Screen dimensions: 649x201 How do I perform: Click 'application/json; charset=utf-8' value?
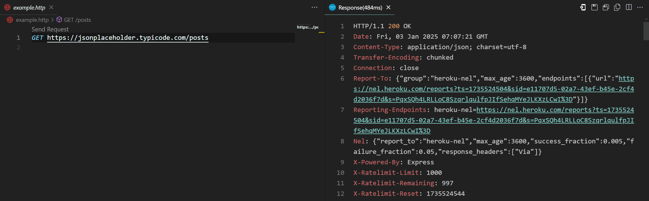(467, 47)
